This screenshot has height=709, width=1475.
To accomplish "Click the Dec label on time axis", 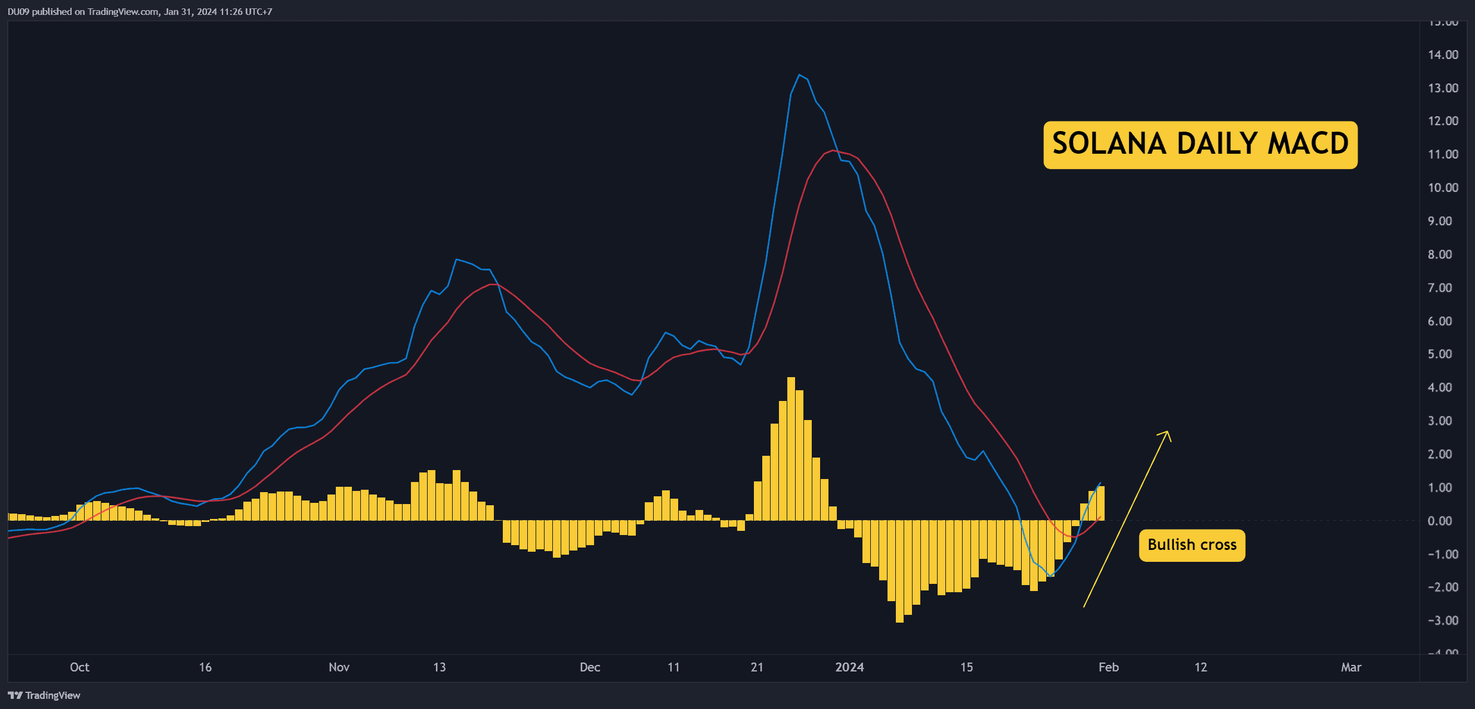I will pos(589,667).
